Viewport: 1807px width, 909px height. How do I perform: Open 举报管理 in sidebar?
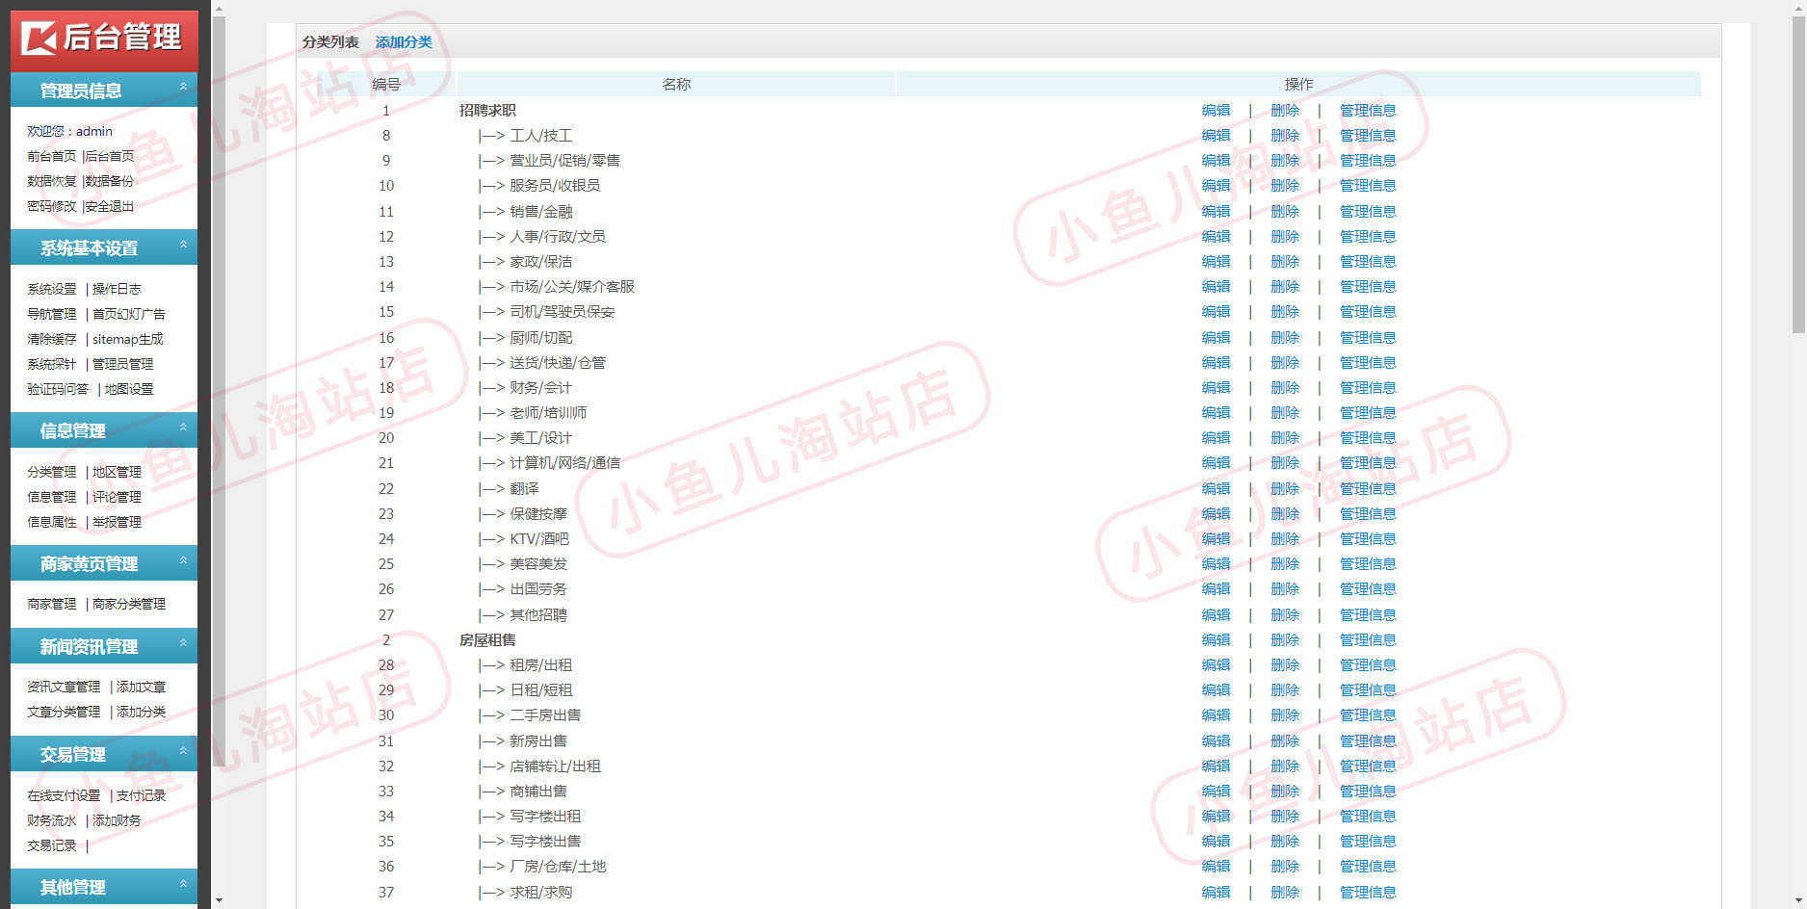[117, 522]
